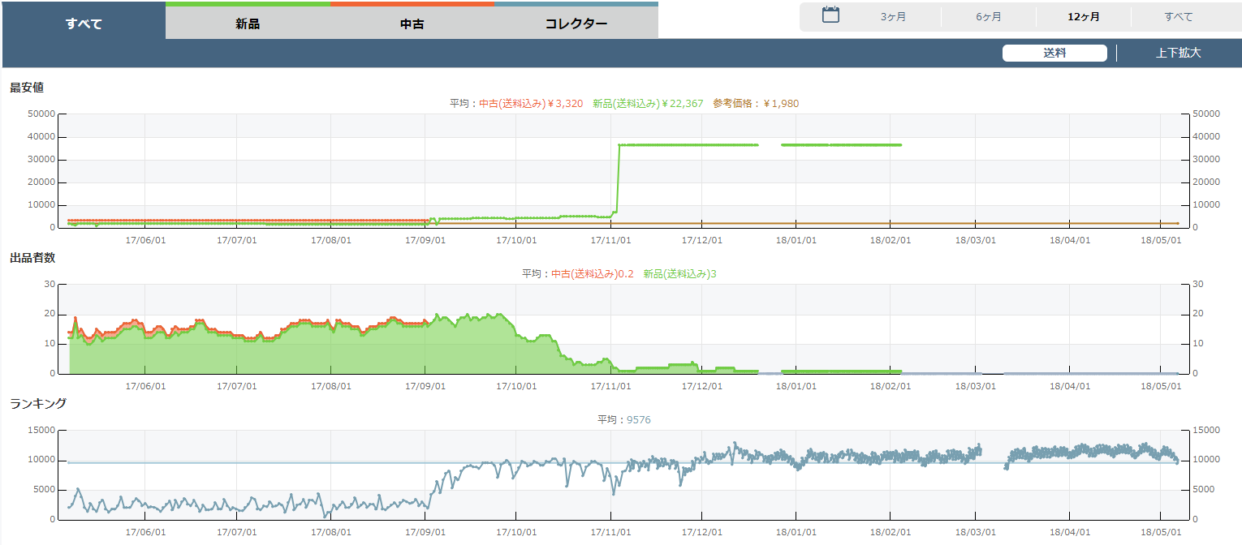This screenshot has width=1242, height=545.
Task: Toggle the 送料 shipping switch
Action: pyautogui.click(x=1054, y=54)
